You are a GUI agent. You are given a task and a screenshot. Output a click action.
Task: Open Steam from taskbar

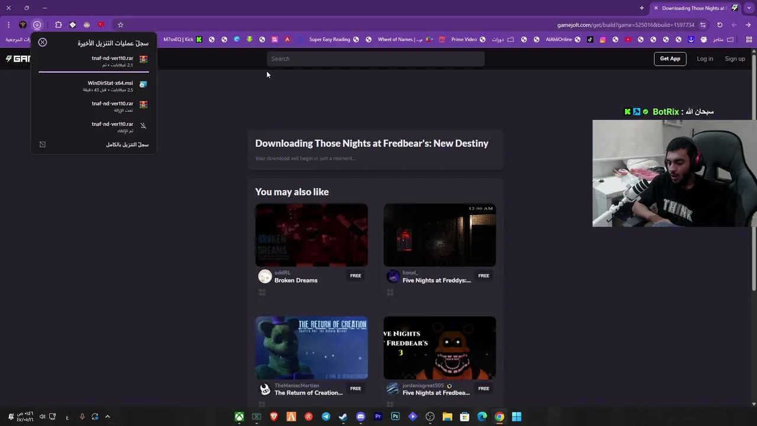click(343, 417)
